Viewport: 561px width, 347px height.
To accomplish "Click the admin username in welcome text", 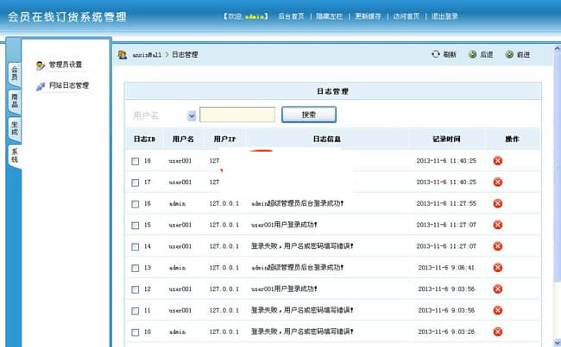I will [255, 16].
